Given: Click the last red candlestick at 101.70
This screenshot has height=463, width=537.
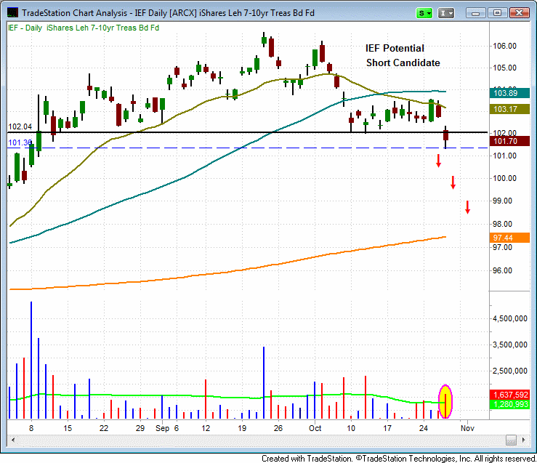Looking at the screenshot, I should (445, 137).
